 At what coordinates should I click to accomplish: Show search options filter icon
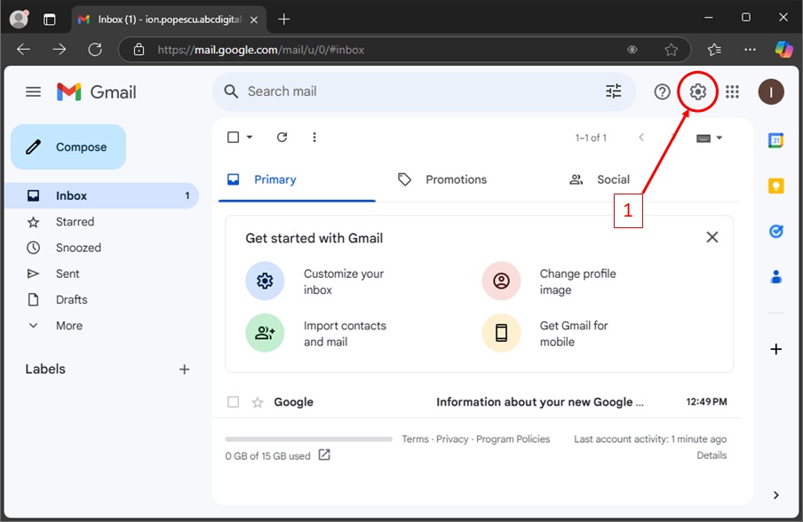(x=614, y=91)
